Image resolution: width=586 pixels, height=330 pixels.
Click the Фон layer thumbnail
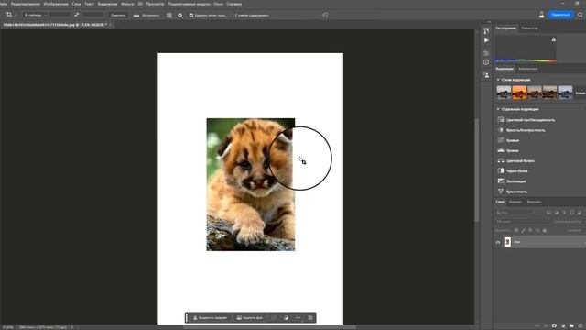click(x=507, y=242)
